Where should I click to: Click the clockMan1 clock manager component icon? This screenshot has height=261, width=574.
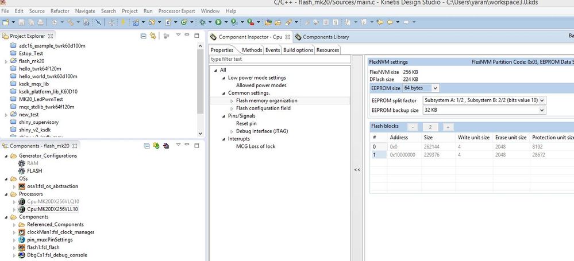click(x=22, y=232)
